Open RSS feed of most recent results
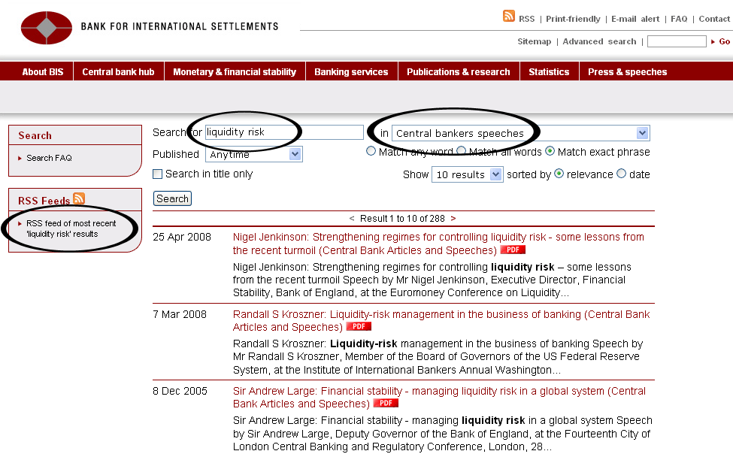The height and width of the screenshot is (454, 733). click(71, 229)
